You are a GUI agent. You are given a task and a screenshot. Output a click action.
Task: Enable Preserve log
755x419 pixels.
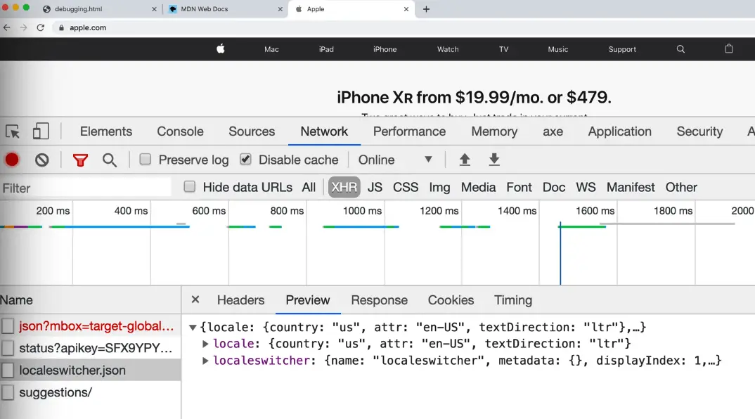tap(145, 160)
